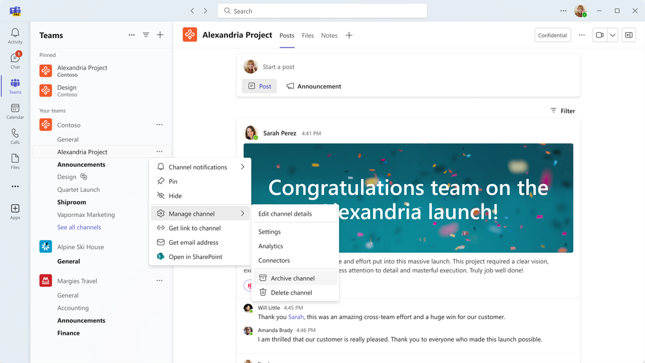Screen dimensions: 645x363
Task: Go back with the history arrow
Action: coord(192,11)
